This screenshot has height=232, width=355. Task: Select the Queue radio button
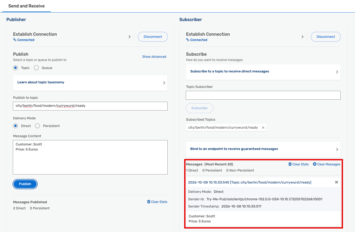click(36, 68)
